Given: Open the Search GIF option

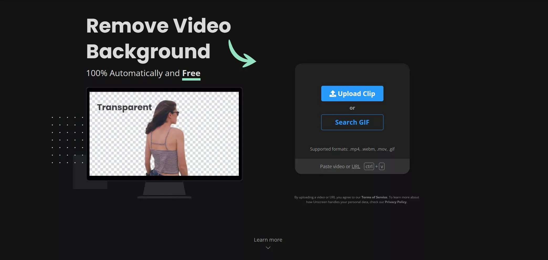Looking at the screenshot, I should 352,122.
